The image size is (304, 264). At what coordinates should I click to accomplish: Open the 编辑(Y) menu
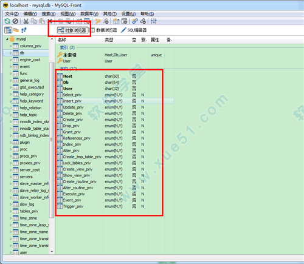(x=30, y=14)
